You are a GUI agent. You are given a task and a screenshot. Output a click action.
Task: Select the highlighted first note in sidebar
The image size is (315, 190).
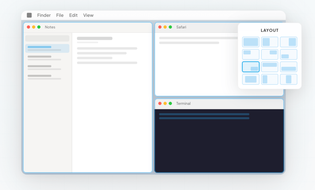click(47, 48)
